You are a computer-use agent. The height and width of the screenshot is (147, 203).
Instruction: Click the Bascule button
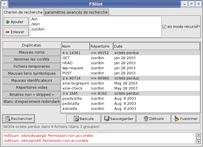point(84,119)
